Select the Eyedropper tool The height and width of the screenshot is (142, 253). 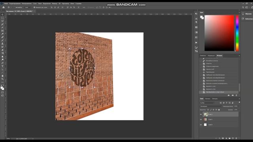[x=2, y=34]
